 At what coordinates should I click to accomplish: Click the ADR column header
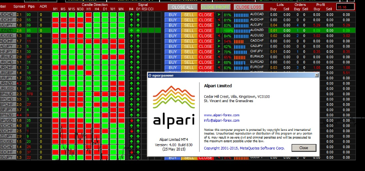coord(43,6)
